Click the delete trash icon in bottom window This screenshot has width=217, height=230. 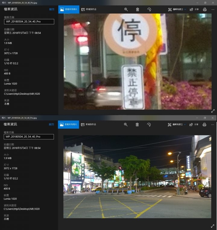click(137, 124)
